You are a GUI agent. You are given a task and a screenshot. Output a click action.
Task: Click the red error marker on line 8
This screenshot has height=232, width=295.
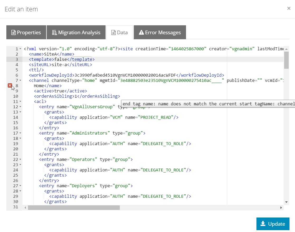click(x=10, y=86)
